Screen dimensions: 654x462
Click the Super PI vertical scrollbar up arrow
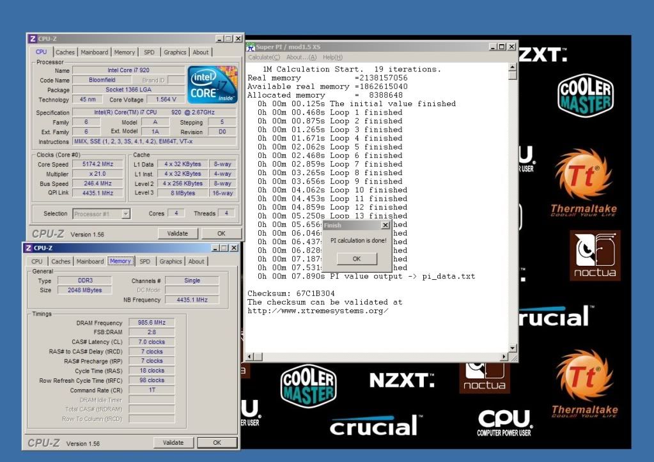[x=513, y=66]
